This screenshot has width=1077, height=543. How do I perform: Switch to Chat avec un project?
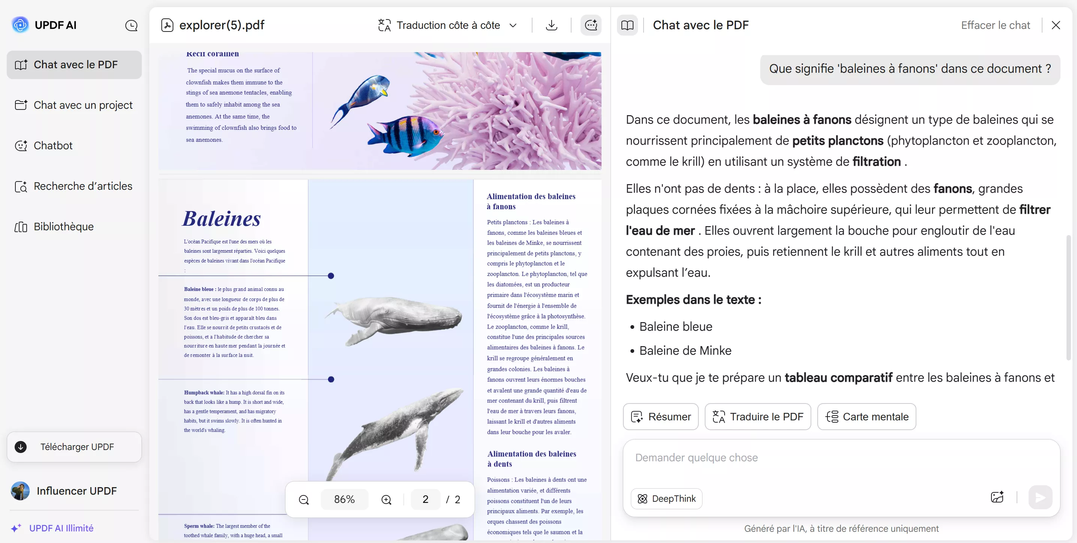83,105
